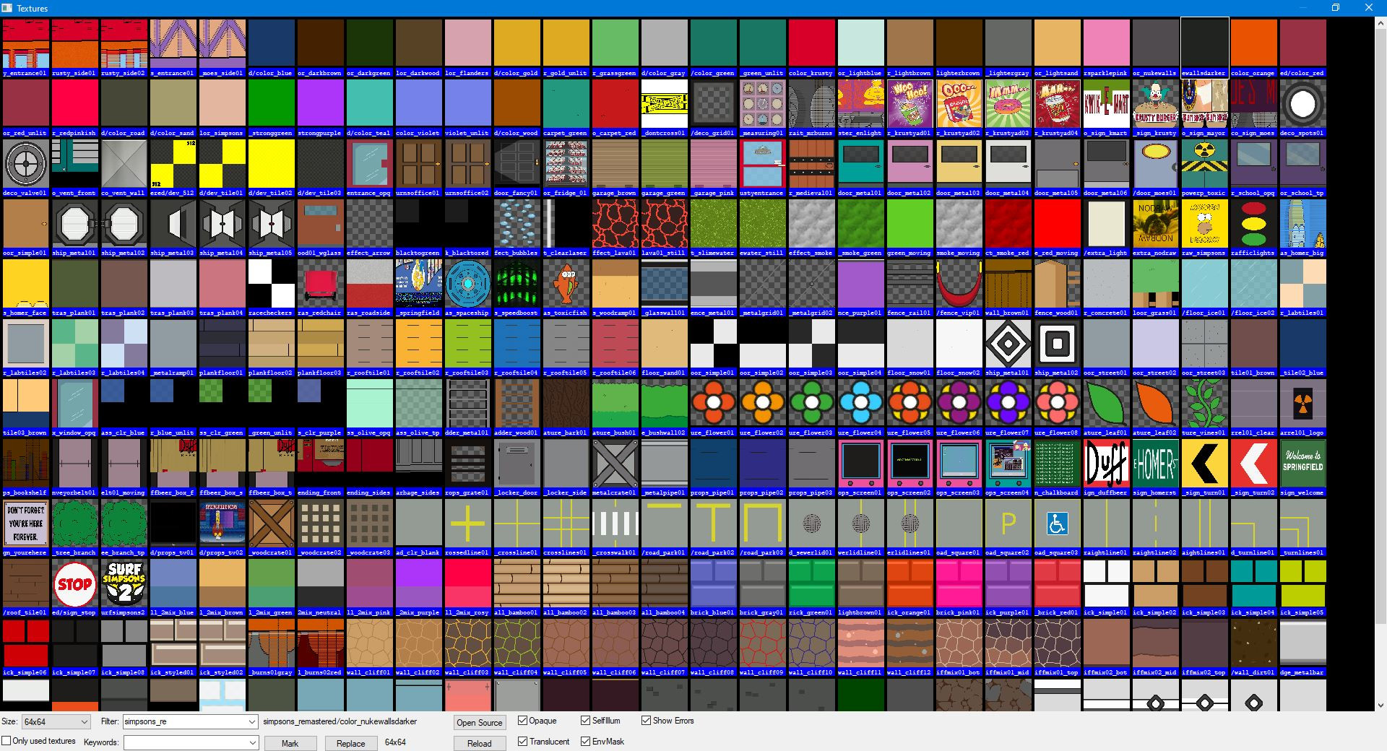Select the Kwik-E-Mart sign texture

[1106, 103]
